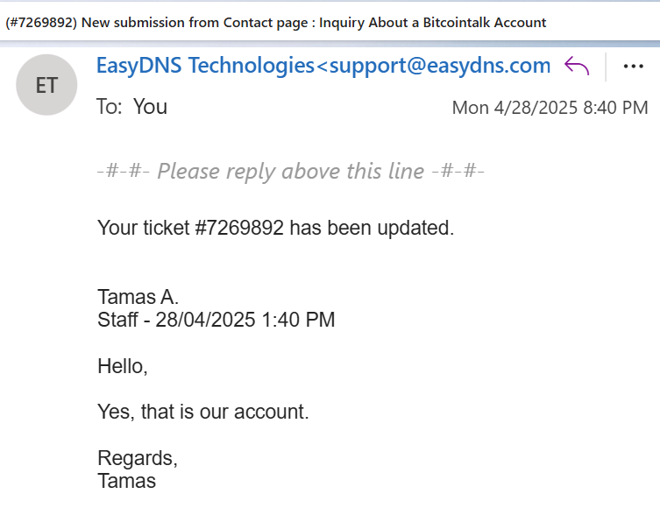Click the 'Tamas A.' staff name
This screenshot has width=660, height=508.
[x=138, y=297]
